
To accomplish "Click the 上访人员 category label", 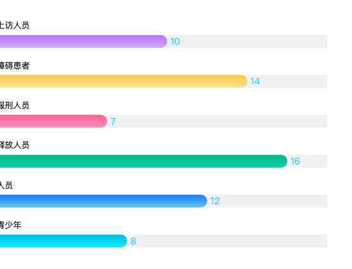I will click(x=15, y=25).
